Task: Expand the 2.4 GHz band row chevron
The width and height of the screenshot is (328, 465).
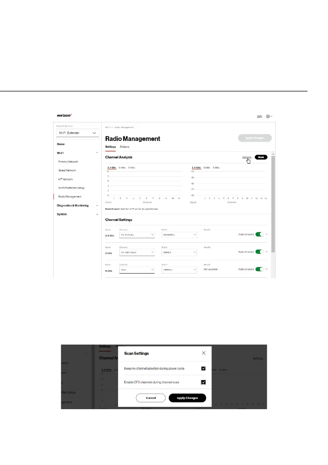Action: click(x=267, y=234)
